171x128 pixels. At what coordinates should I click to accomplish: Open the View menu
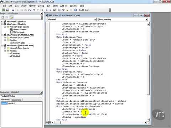coord(17,6)
